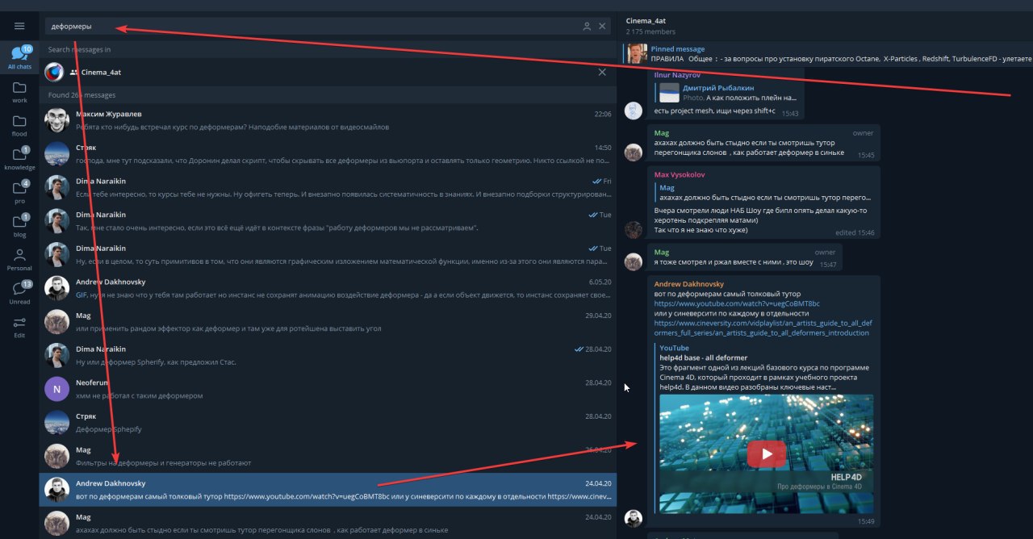1033x539 pixels.
Task: Open the blog chat folder
Action: click(x=19, y=225)
